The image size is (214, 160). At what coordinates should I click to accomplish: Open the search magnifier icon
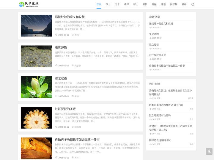point(193,4)
